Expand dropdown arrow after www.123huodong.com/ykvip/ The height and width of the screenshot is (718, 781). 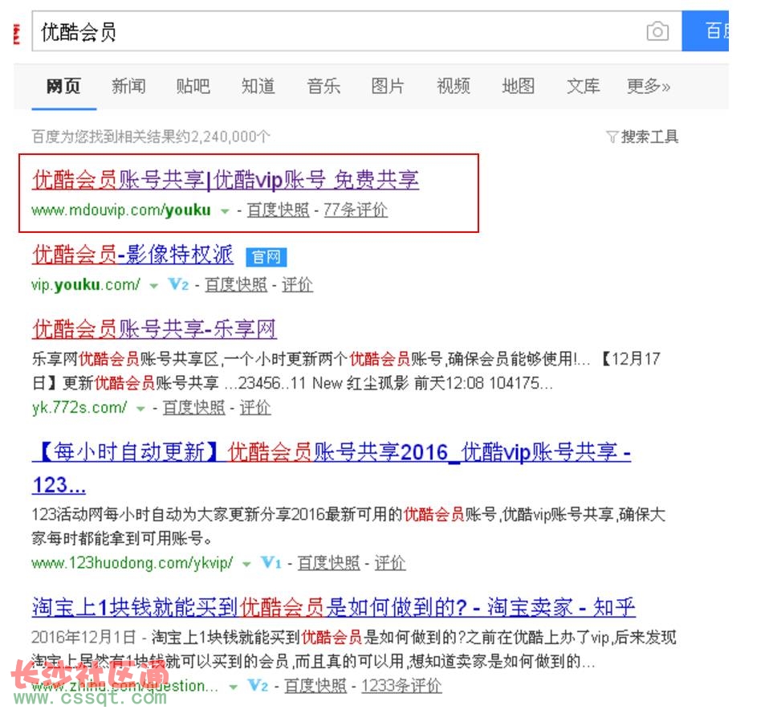(246, 564)
